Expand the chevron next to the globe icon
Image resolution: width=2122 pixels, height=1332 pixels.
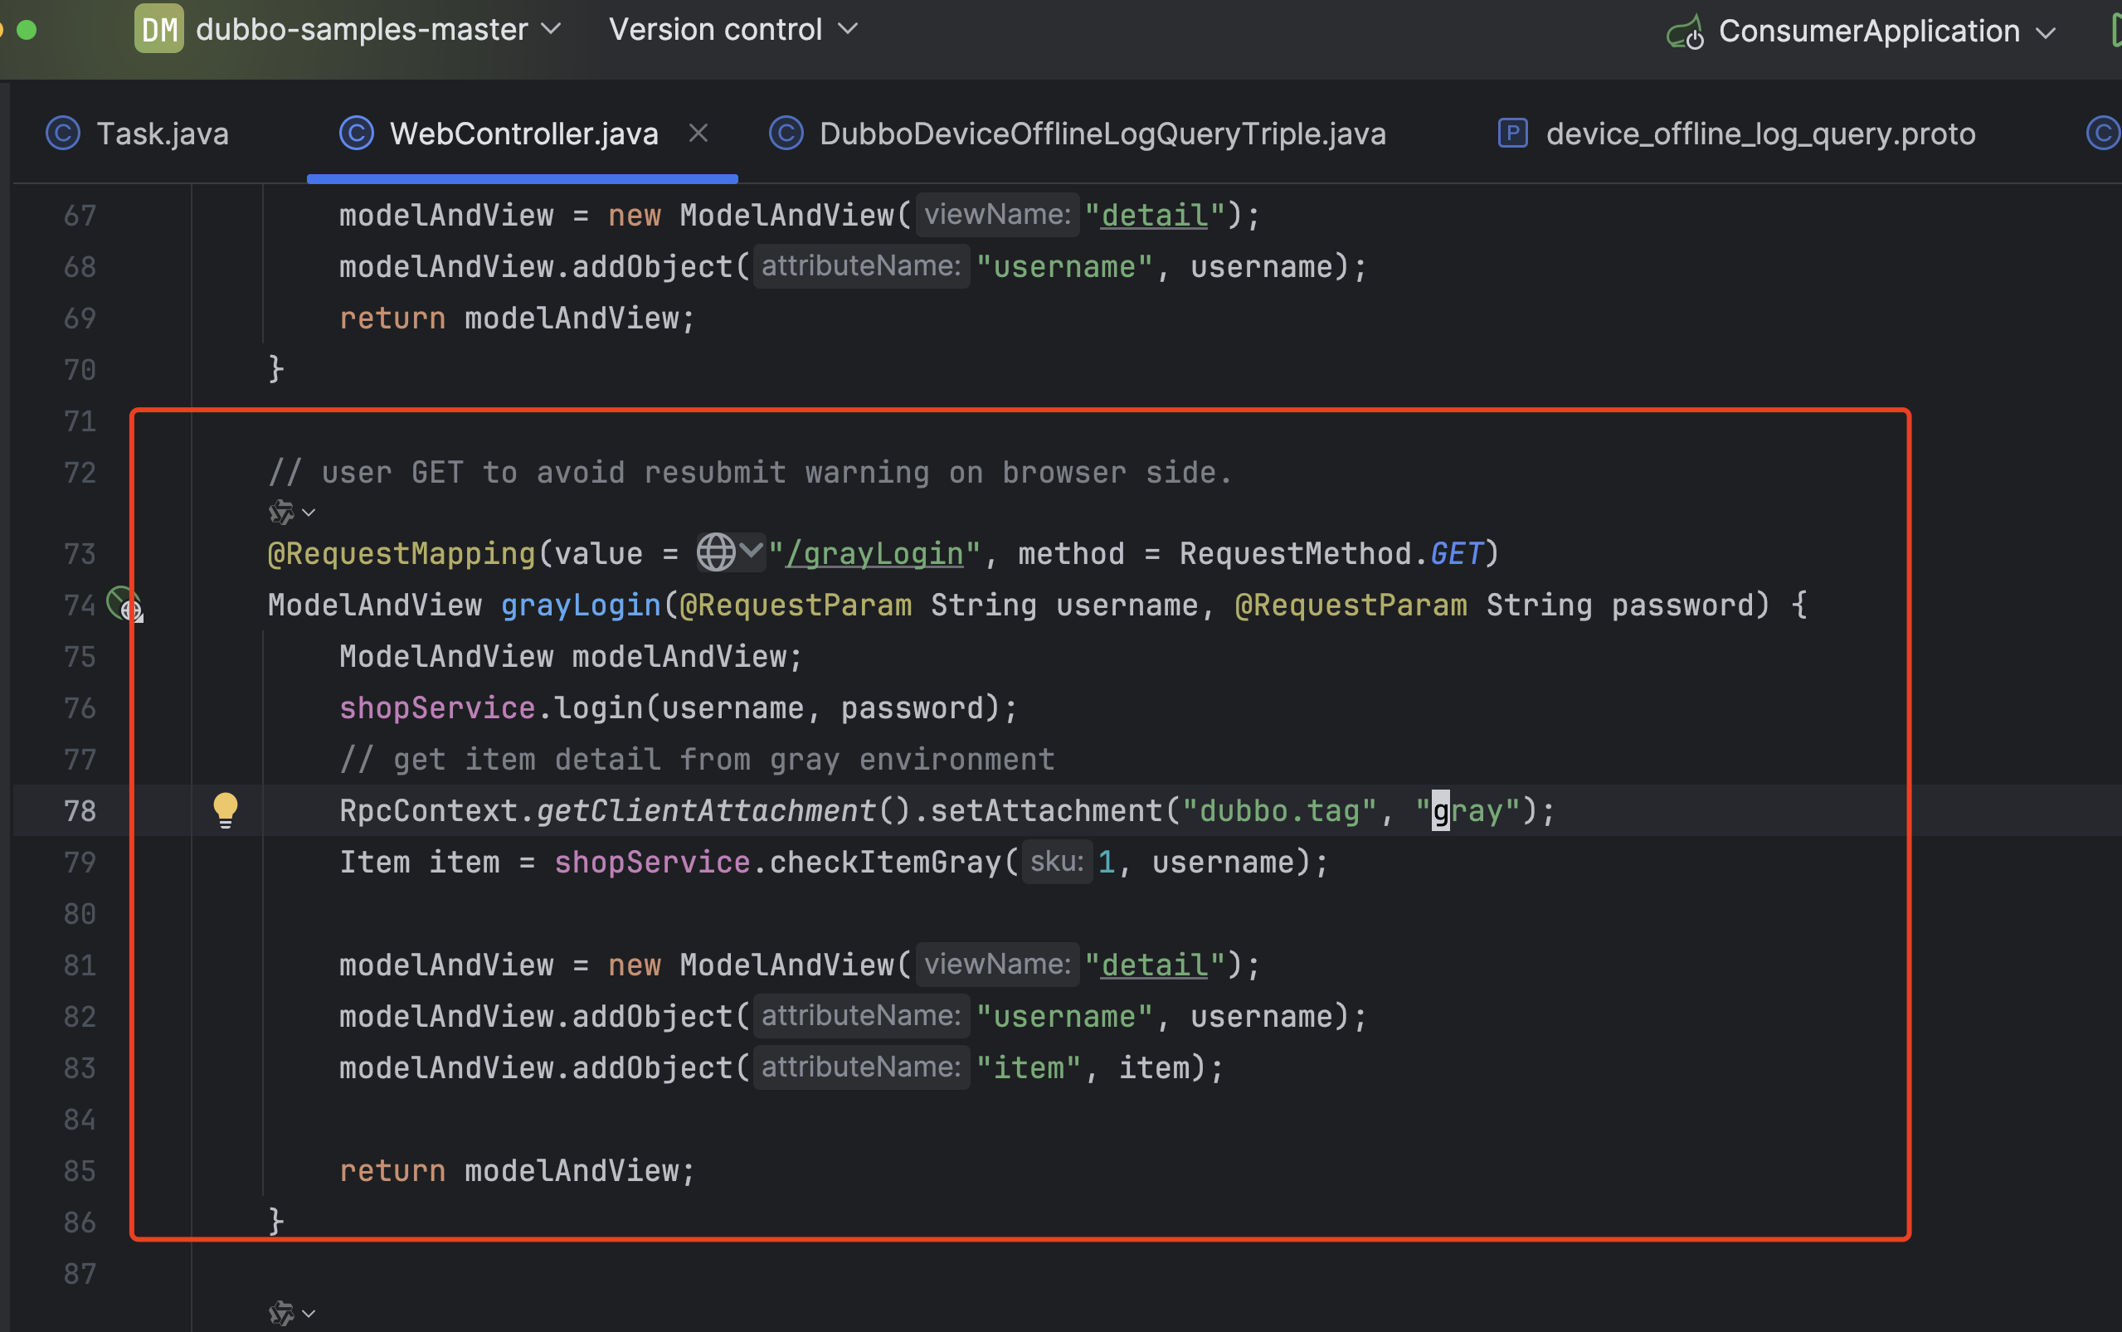(752, 552)
